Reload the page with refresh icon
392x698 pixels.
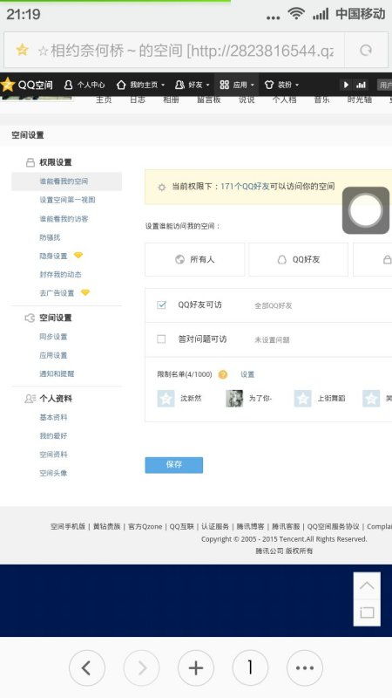point(365,50)
